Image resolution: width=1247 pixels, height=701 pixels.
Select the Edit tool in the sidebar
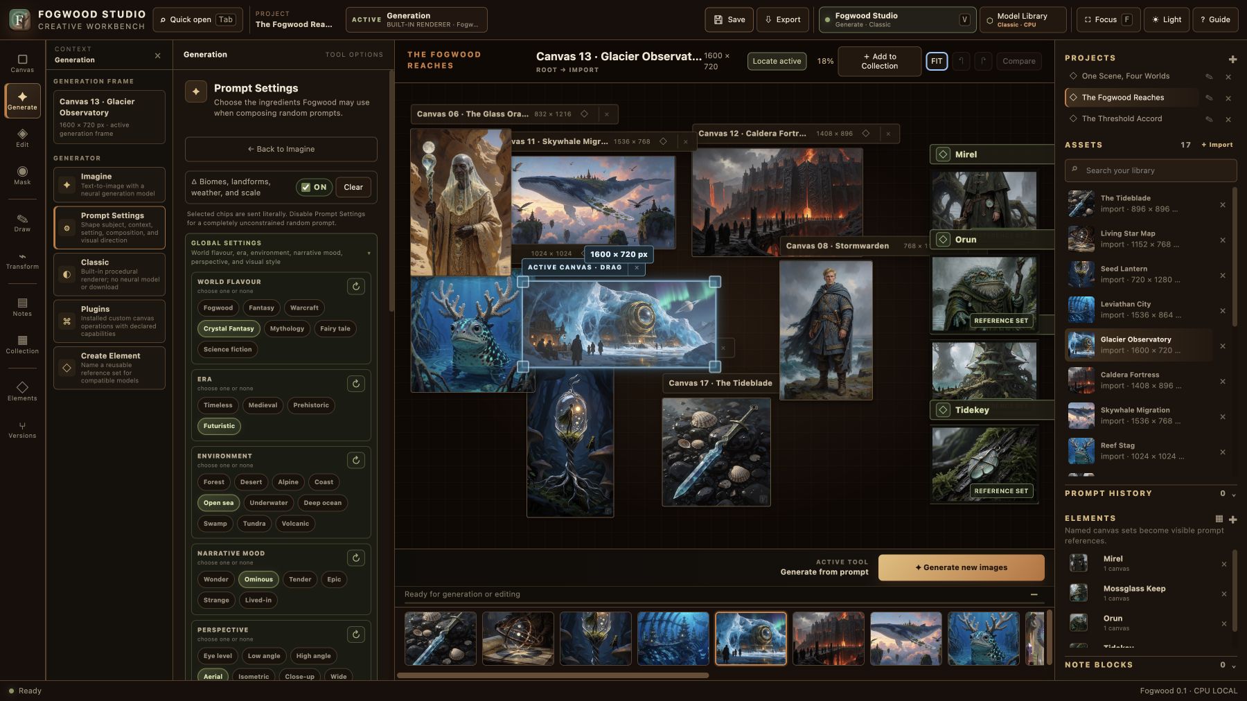[x=22, y=138]
